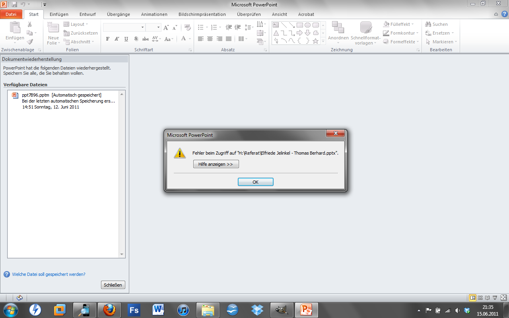Open the Layout dropdown
This screenshot has width=509, height=318.
(76, 24)
